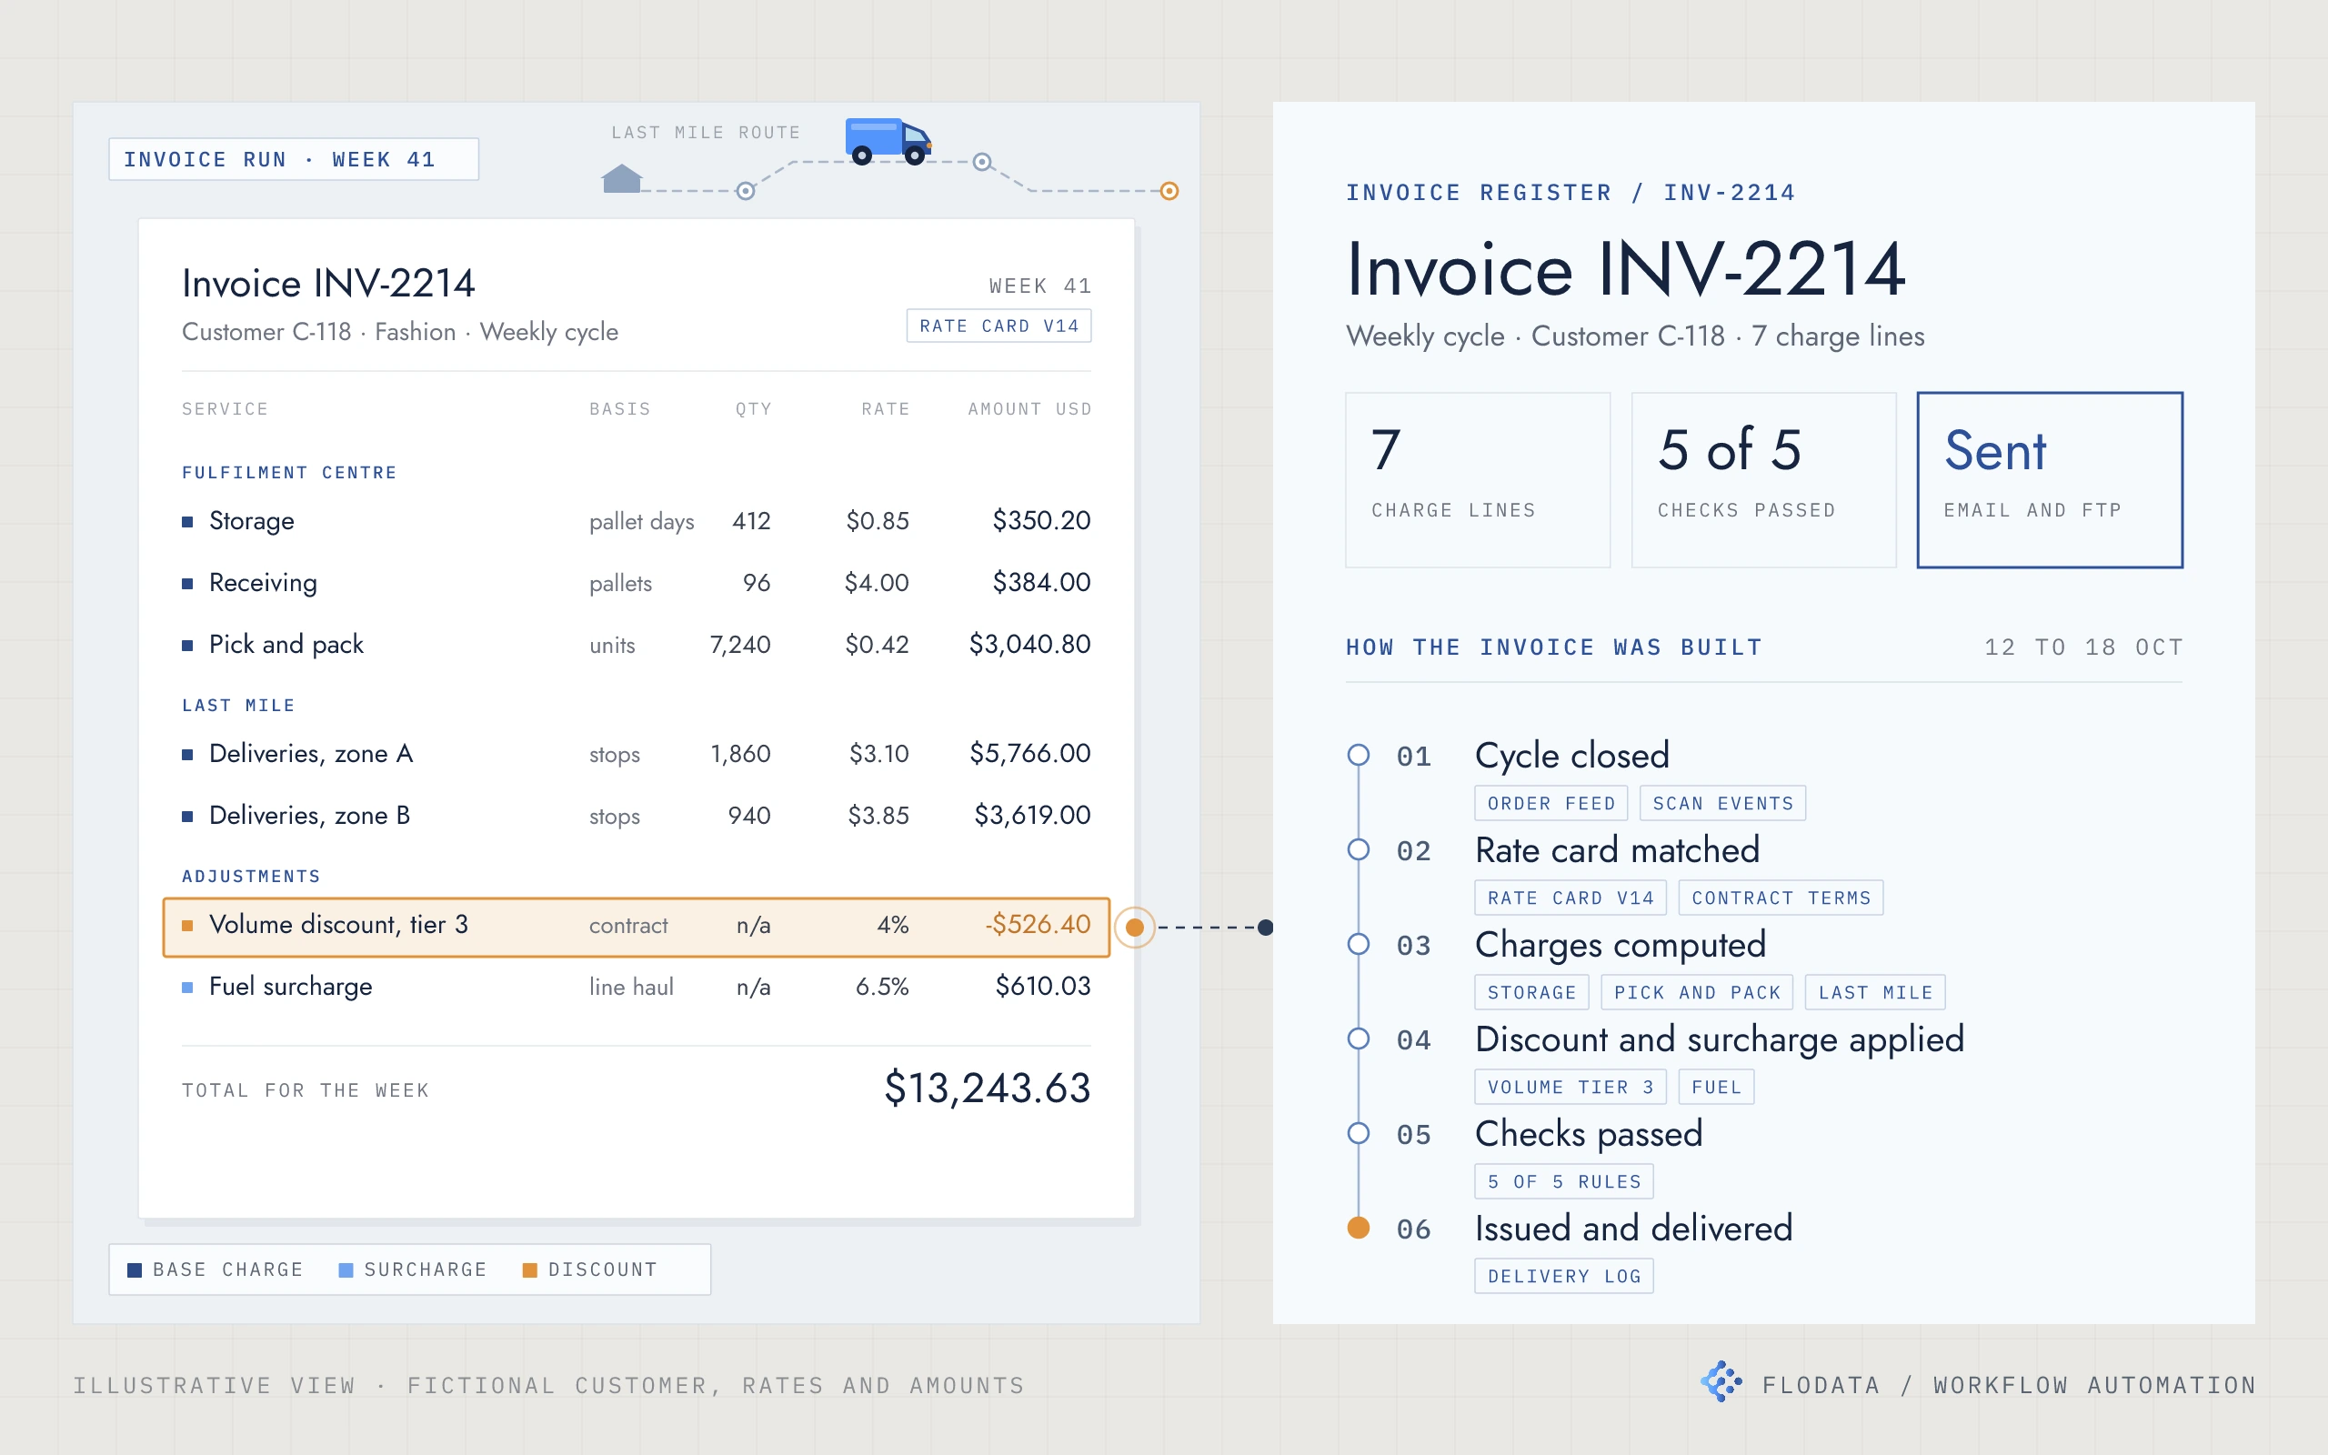Click the STORAGE tag under Charges computed
The height and width of the screenshot is (1455, 2328).
tap(1531, 992)
